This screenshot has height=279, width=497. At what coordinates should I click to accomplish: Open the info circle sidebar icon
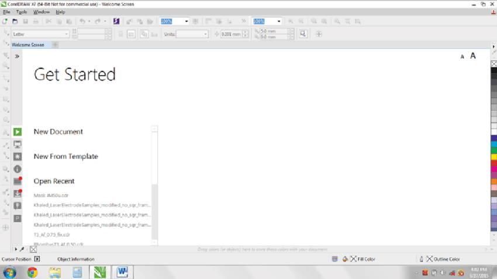[18, 169]
